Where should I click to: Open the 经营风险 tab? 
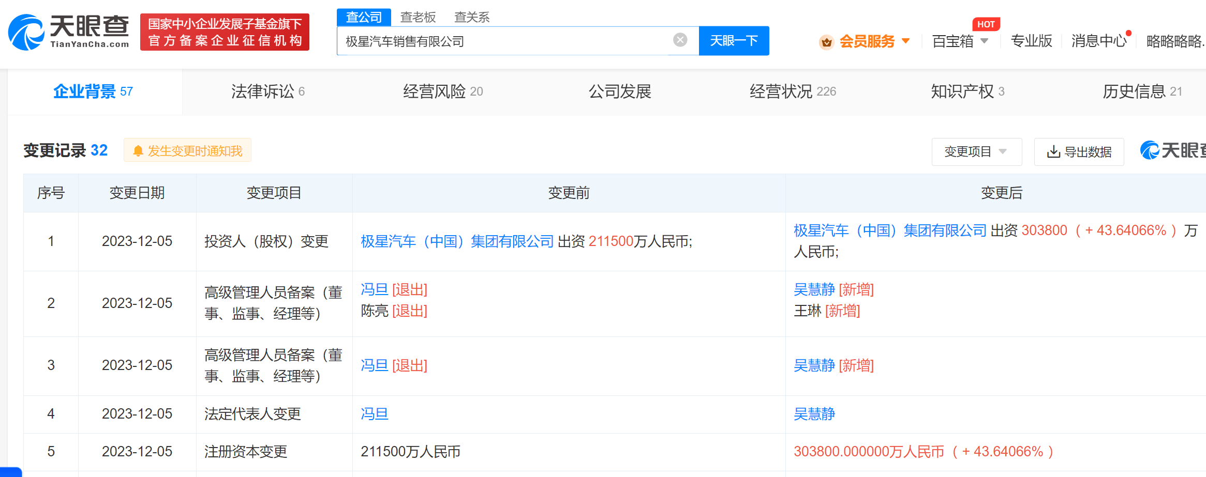[x=443, y=91]
